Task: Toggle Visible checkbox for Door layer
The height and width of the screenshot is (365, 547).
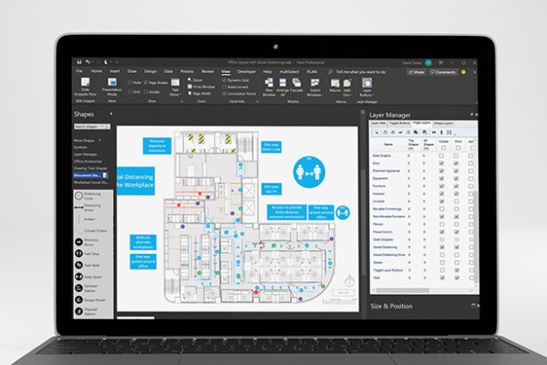Action: [442, 163]
